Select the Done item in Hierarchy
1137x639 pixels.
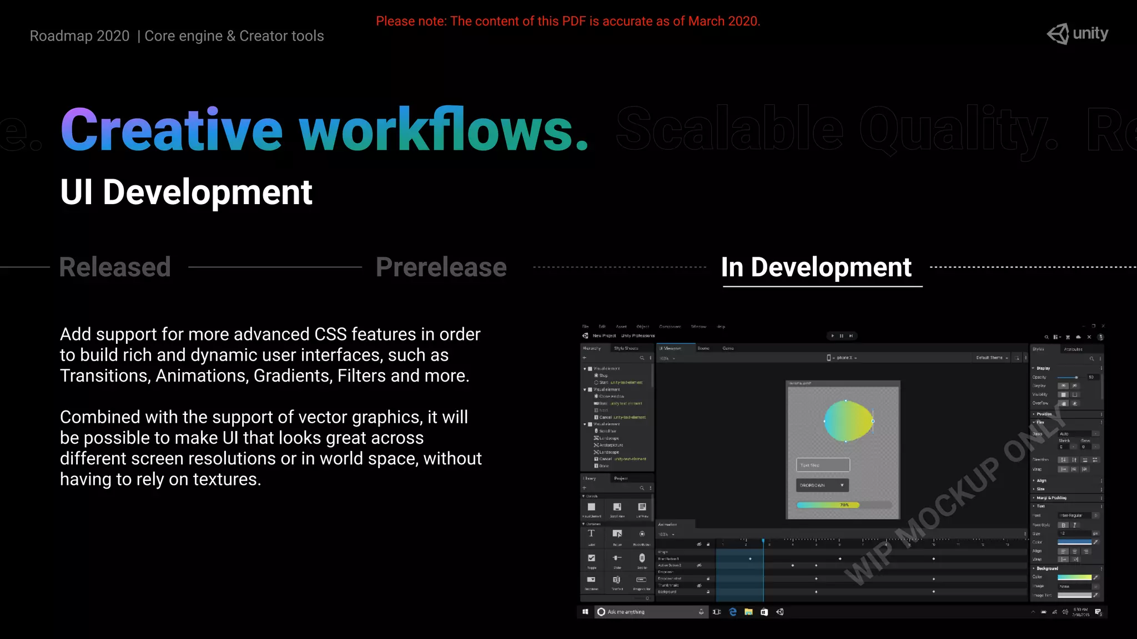602,466
